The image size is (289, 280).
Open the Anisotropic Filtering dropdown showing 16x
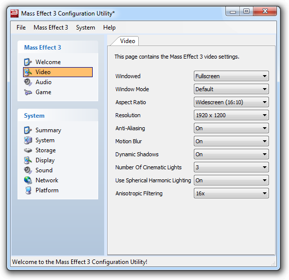231,193
